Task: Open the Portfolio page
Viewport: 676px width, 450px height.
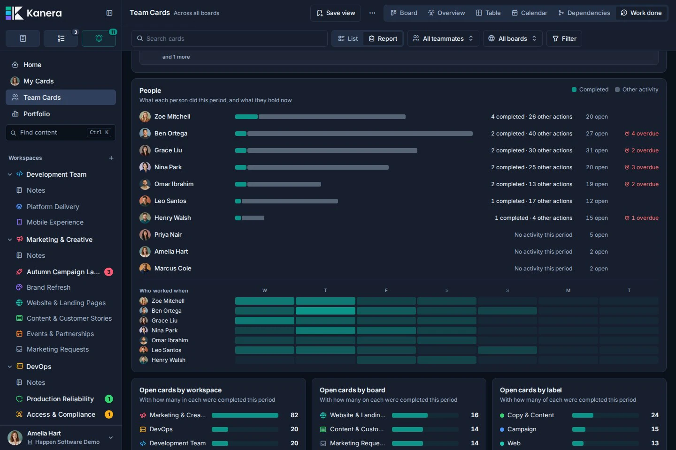Action: click(x=61, y=114)
